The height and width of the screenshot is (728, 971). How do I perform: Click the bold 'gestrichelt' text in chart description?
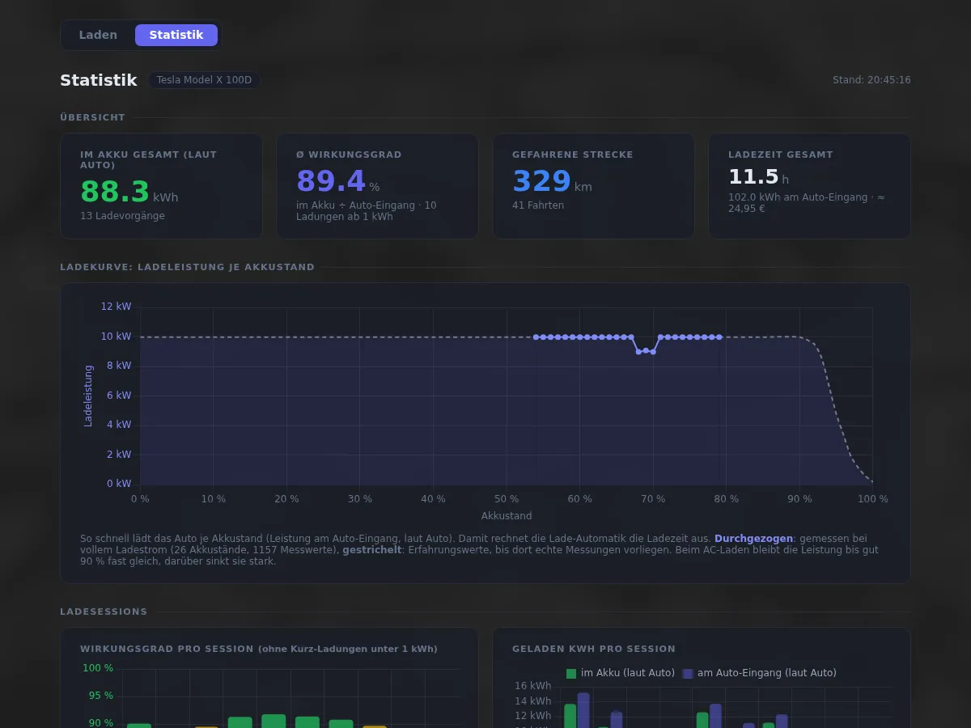(371, 549)
